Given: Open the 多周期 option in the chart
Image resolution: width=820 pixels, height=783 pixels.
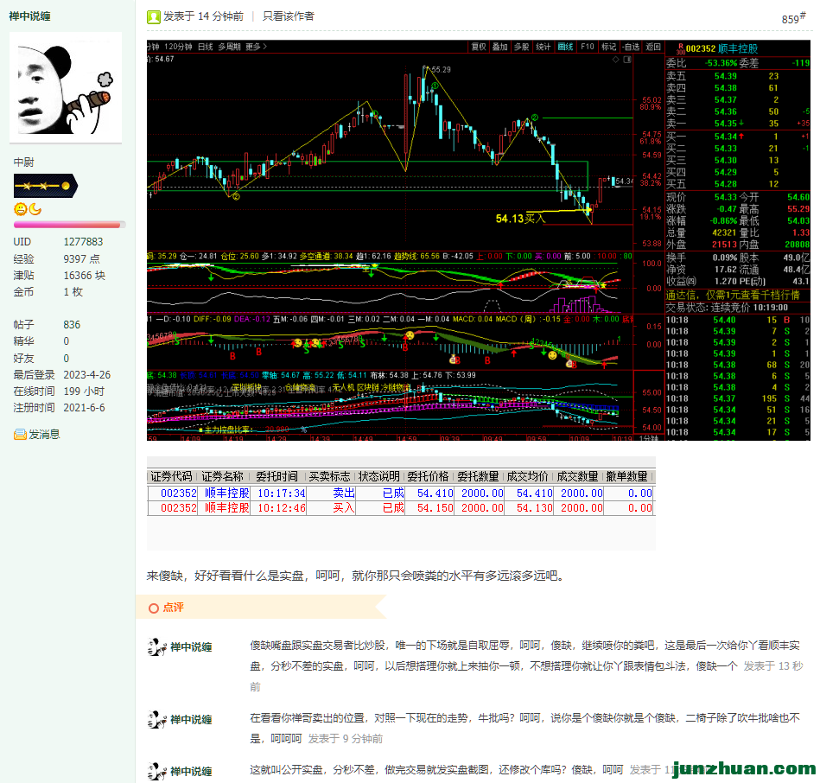Looking at the screenshot, I should pyautogui.click(x=229, y=47).
